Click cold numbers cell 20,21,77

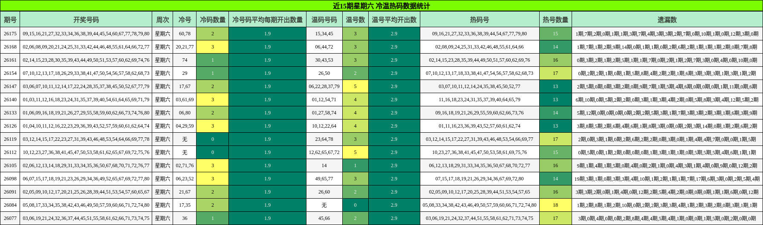185,47
